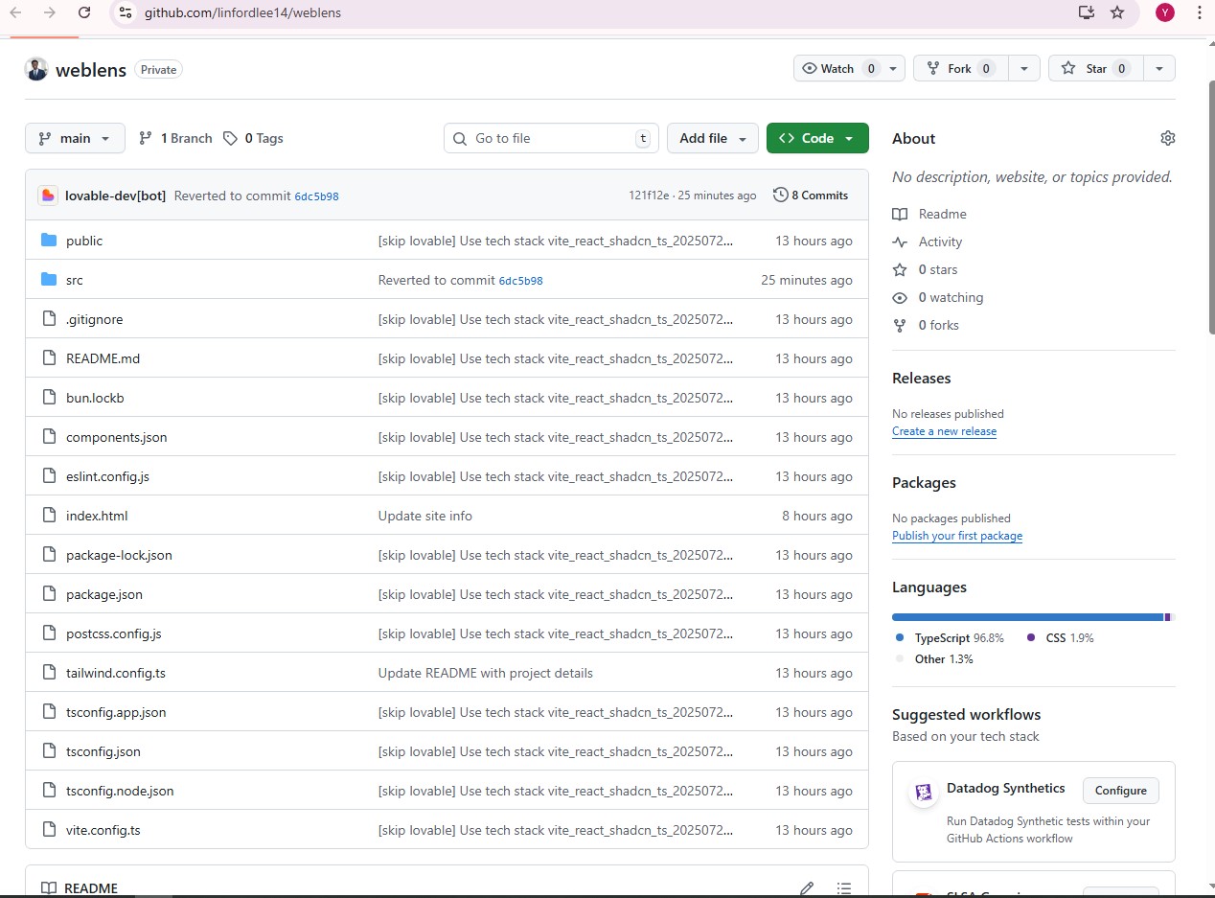Image resolution: width=1215 pixels, height=898 pixels.
Task: Open the tailwind.config.ts file
Action: click(x=116, y=673)
